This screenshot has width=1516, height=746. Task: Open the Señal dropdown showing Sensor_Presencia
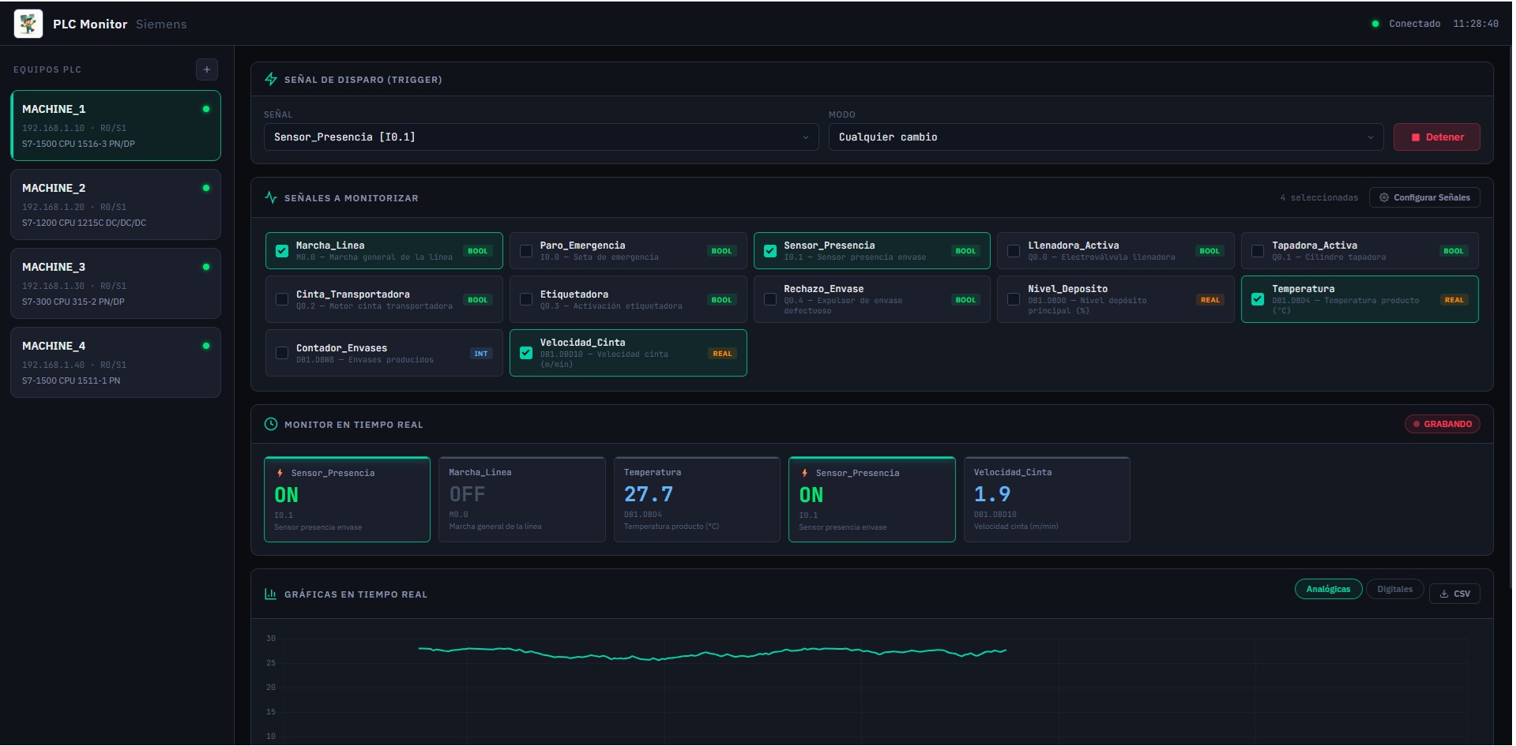click(x=541, y=137)
